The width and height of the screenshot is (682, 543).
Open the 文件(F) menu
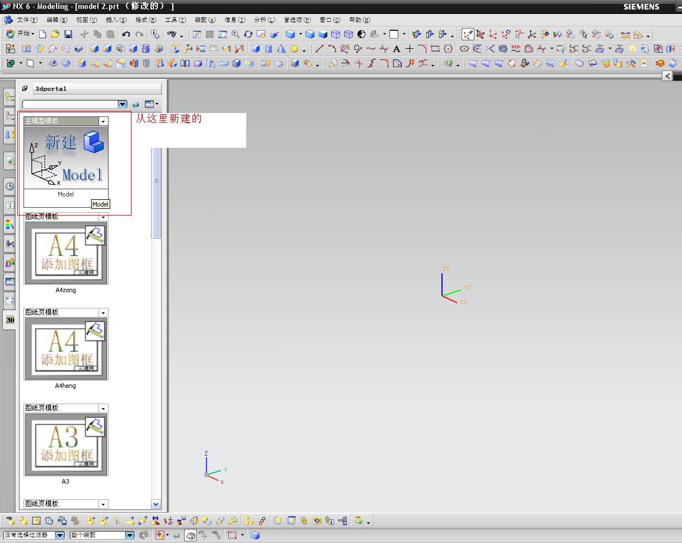click(27, 20)
